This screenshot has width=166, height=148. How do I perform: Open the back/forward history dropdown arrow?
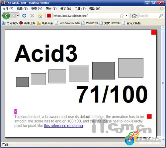coord(18,16)
